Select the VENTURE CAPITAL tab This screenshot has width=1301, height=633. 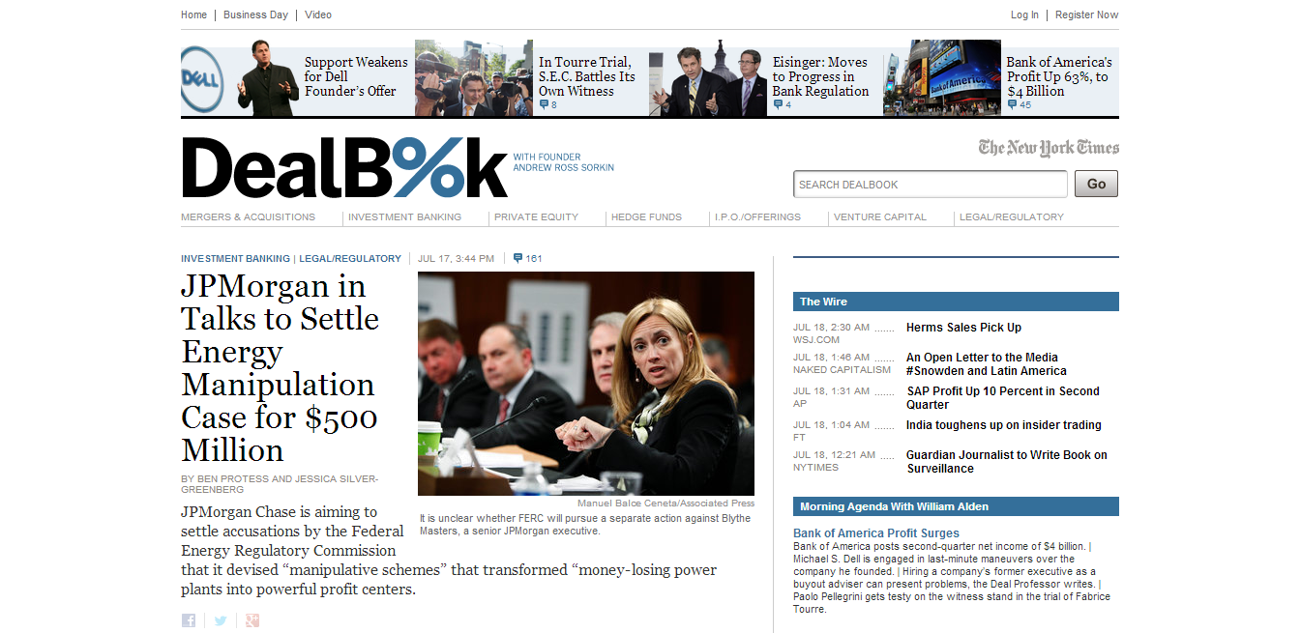pyautogui.click(x=886, y=216)
